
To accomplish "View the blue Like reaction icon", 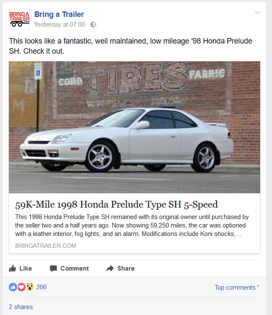I will pyautogui.click(x=13, y=287).
